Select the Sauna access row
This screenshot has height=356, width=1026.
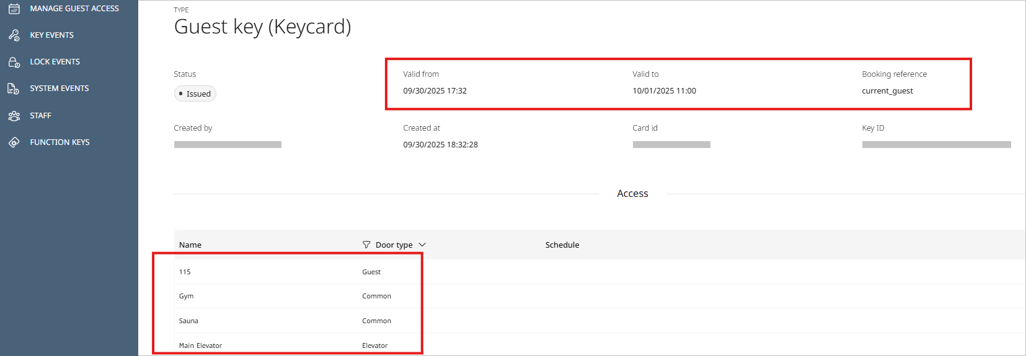tap(188, 321)
